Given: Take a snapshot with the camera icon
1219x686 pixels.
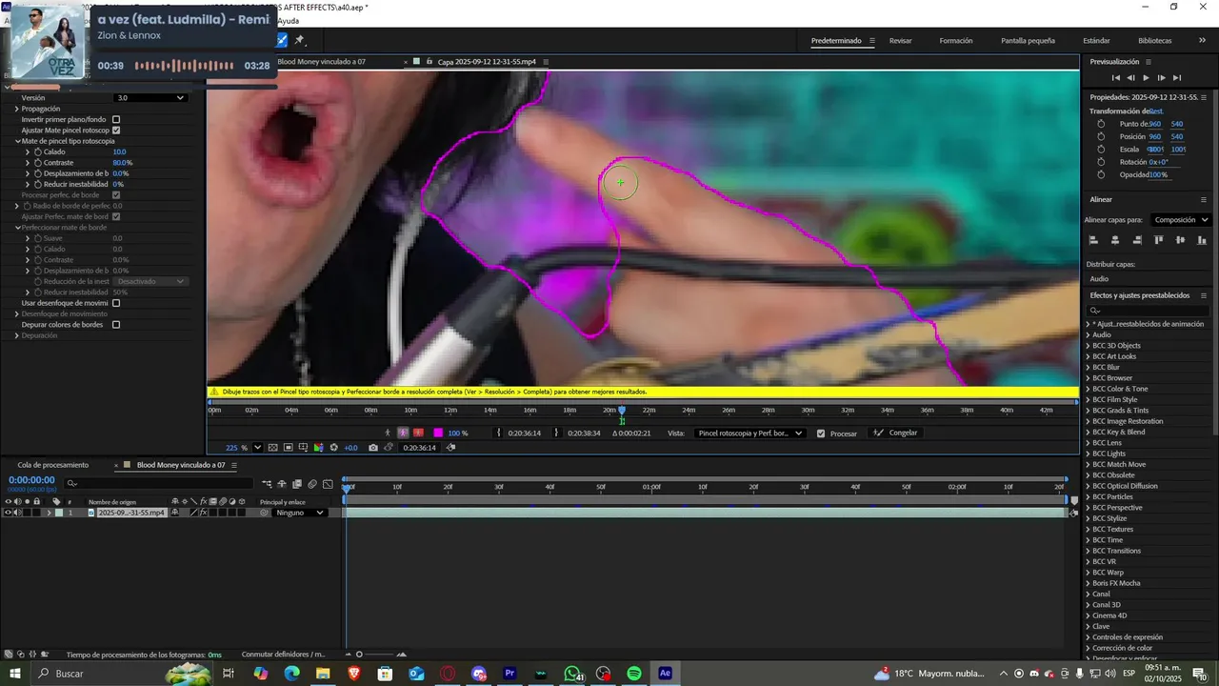Looking at the screenshot, I should point(373,448).
